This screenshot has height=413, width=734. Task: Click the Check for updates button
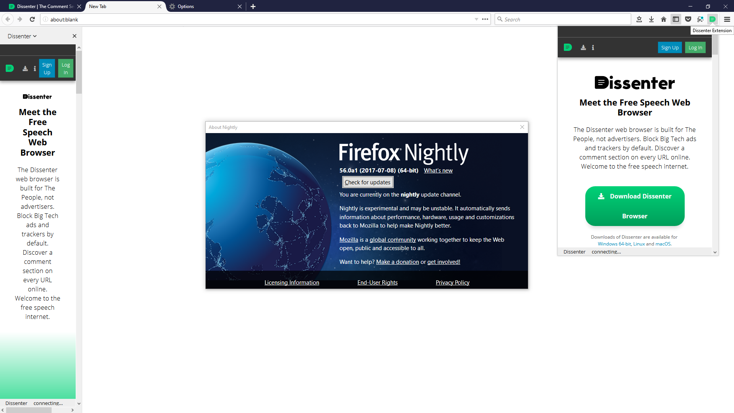click(x=367, y=182)
